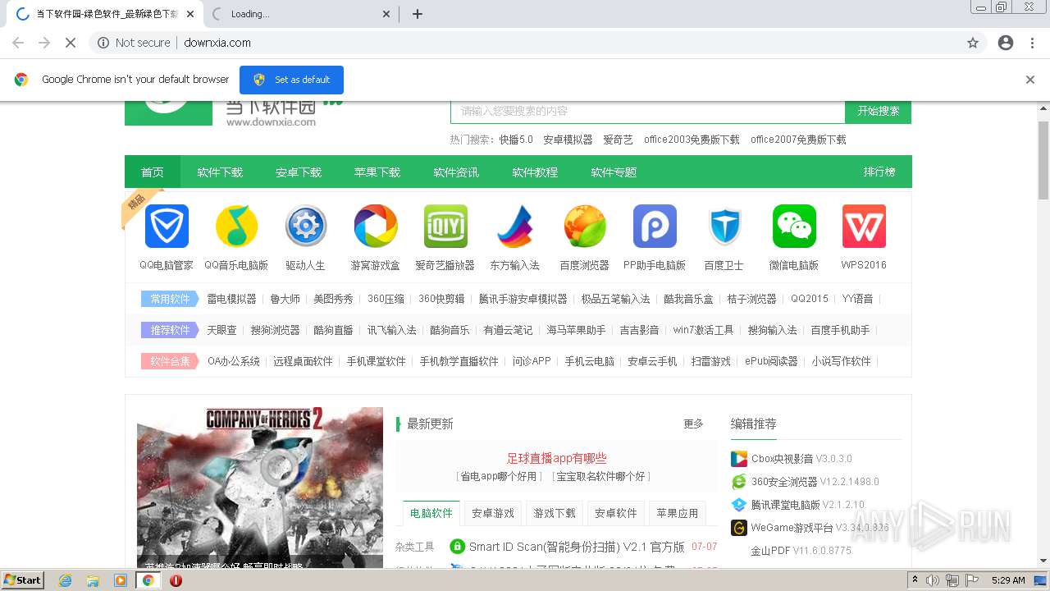The height and width of the screenshot is (591, 1050).
Task: Click 开始搜索 search button
Action: [x=879, y=112]
